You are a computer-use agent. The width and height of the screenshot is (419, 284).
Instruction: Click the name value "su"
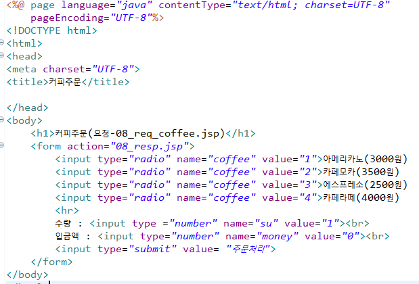(x=266, y=223)
